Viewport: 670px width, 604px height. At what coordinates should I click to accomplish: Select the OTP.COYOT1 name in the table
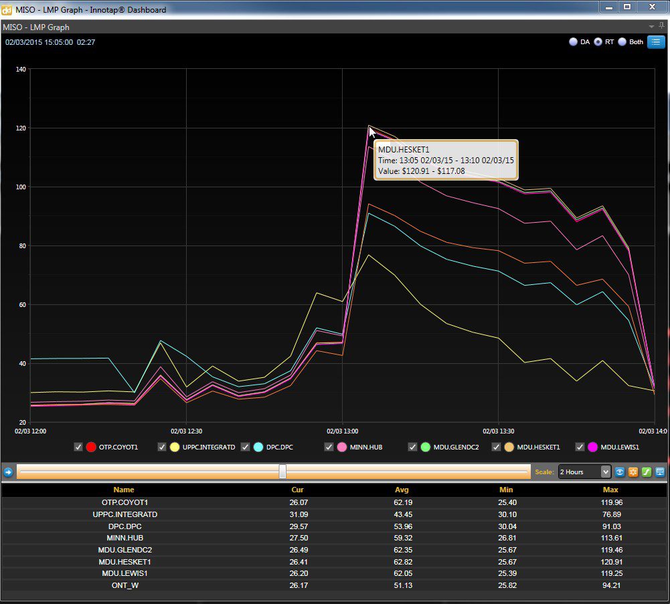tap(124, 502)
